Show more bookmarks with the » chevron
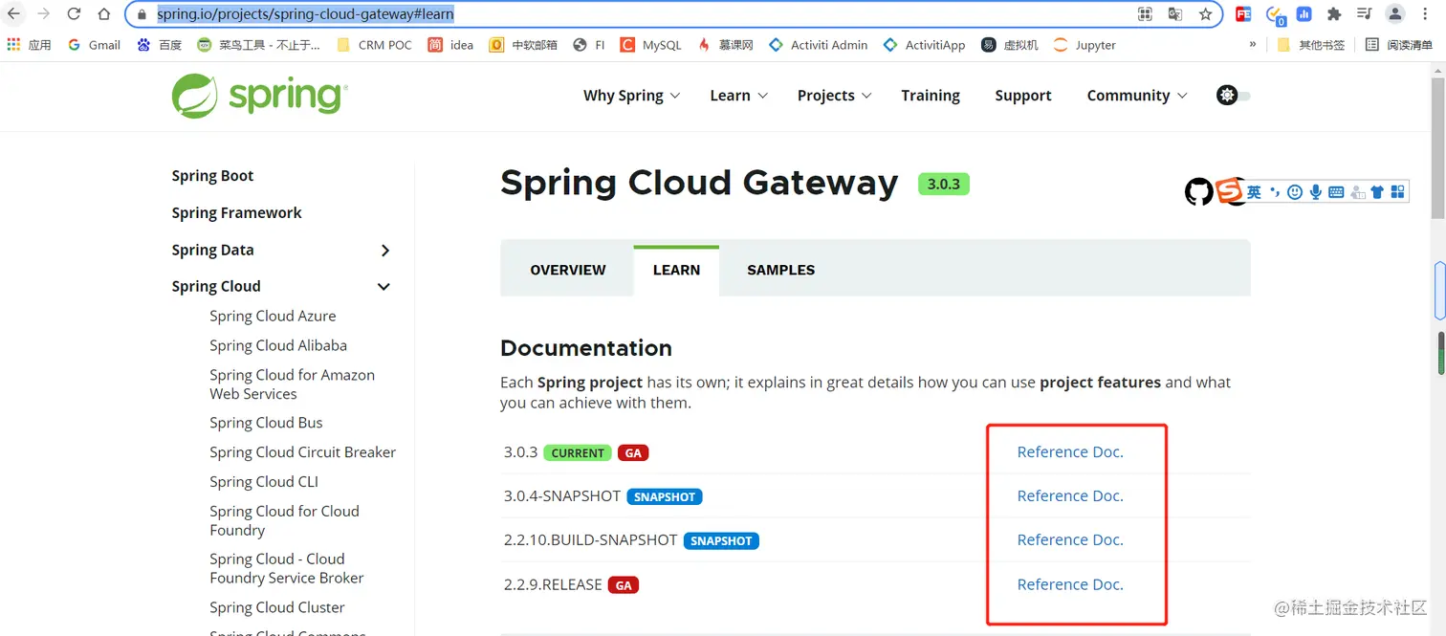The width and height of the screenshot is (1446, 636). (1253, 45)
